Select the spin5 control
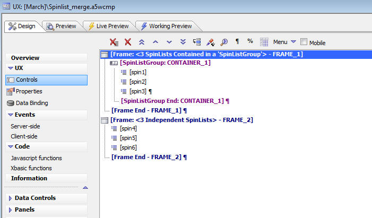 (x=128, y=138)
